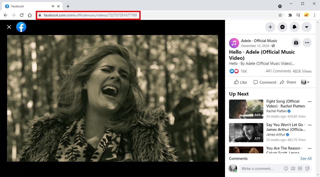The image size is (320, 177).
Task: Open the Account dropdown arrow
Action: click(307, 27)
